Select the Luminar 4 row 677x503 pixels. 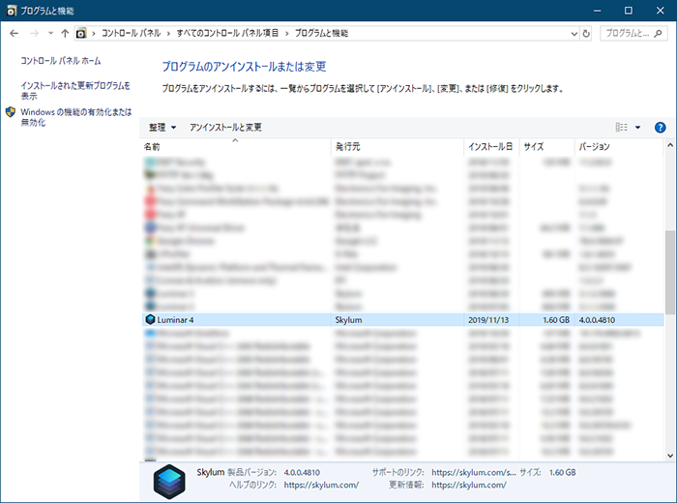pos(402,320)
